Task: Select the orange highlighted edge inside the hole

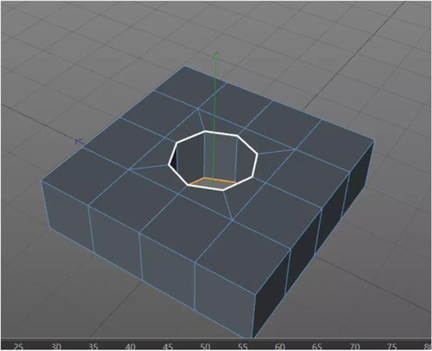Action: [x=212, y=180]
